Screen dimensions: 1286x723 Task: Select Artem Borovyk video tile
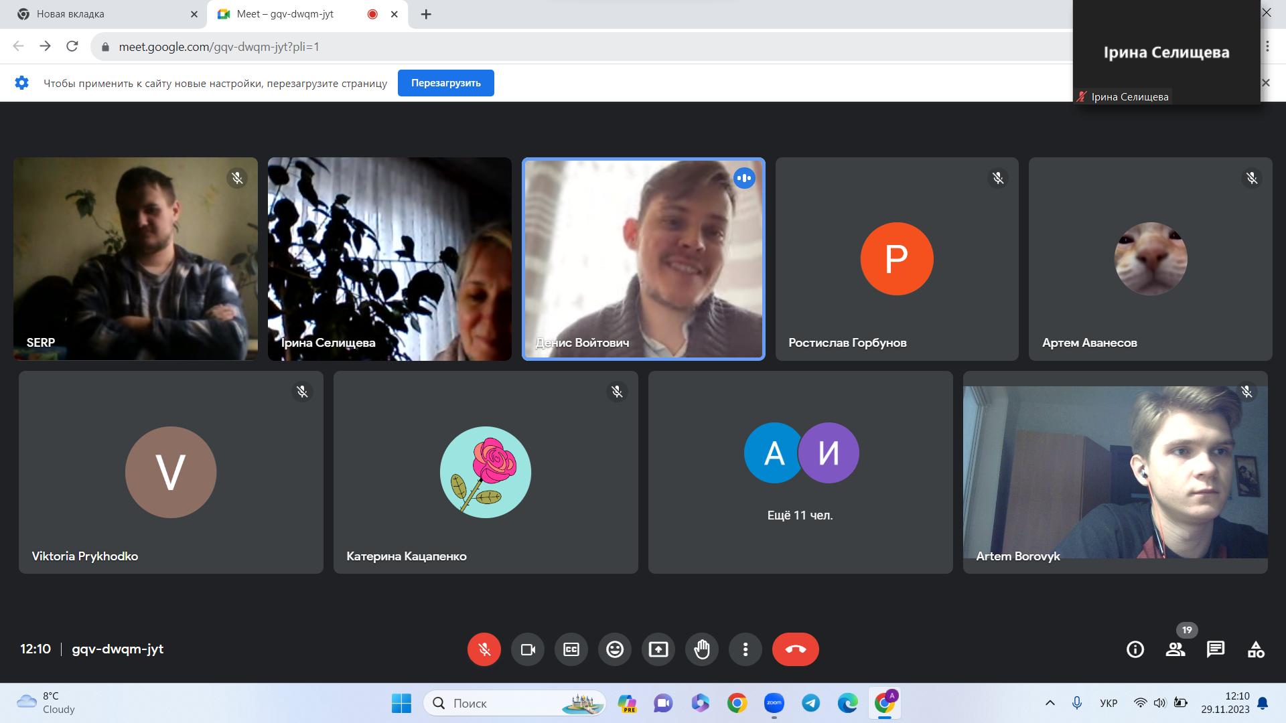[x=1115, y=473]
